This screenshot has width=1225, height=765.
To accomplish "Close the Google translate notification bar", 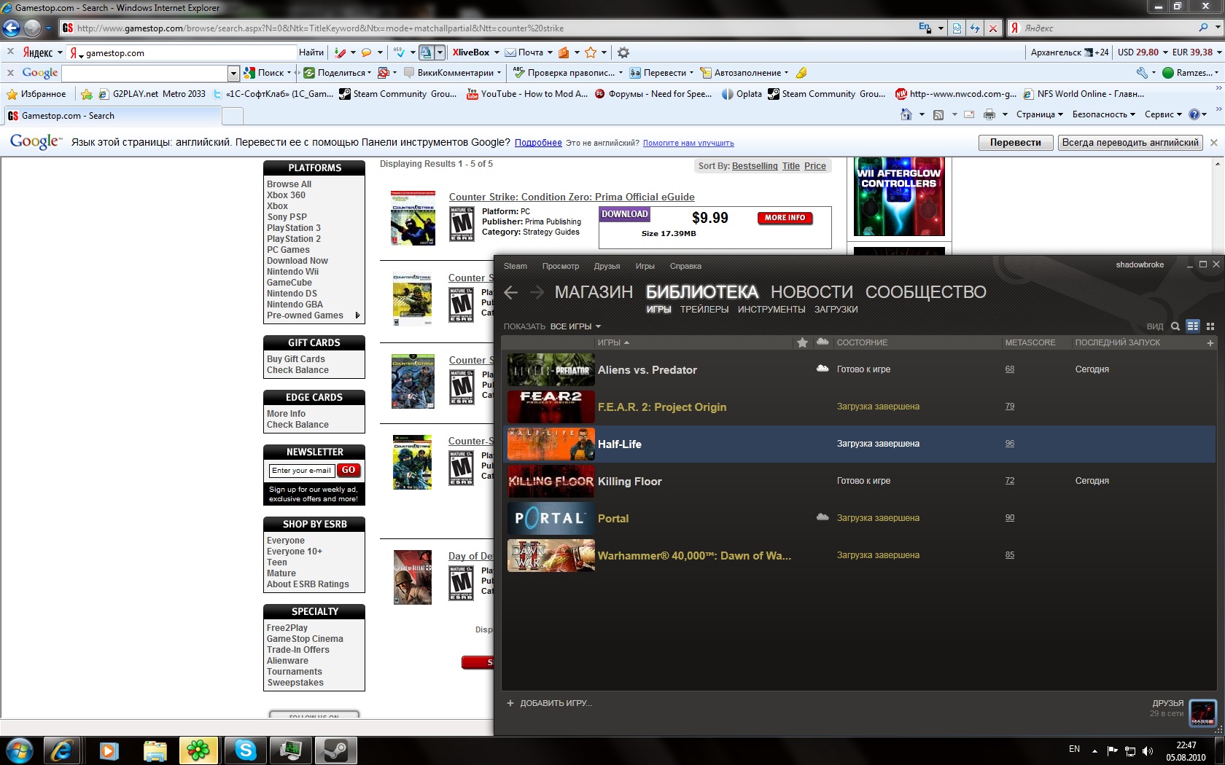I will point(1213,143).
